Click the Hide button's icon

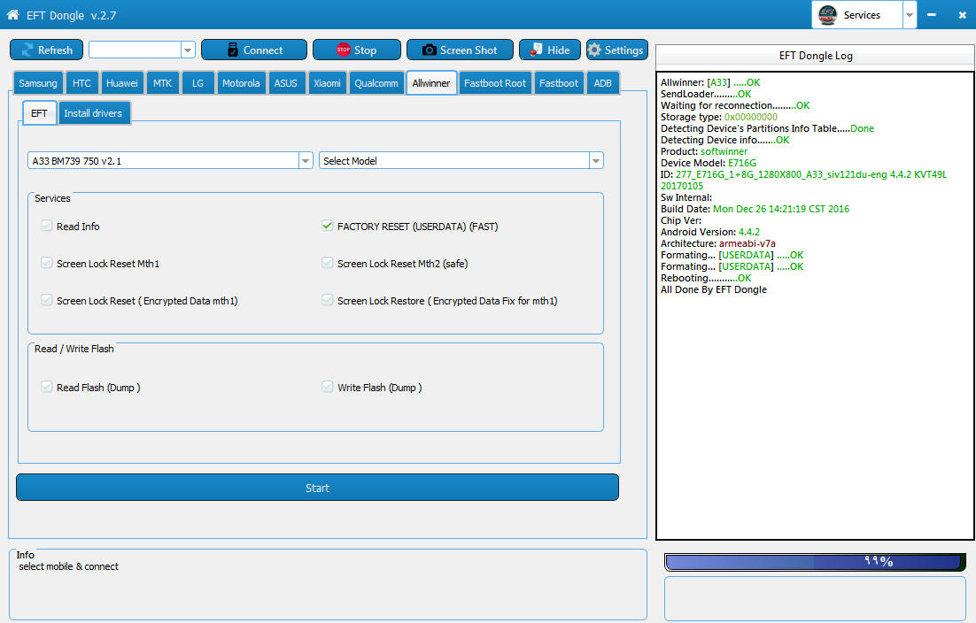[x=536, y=50]
